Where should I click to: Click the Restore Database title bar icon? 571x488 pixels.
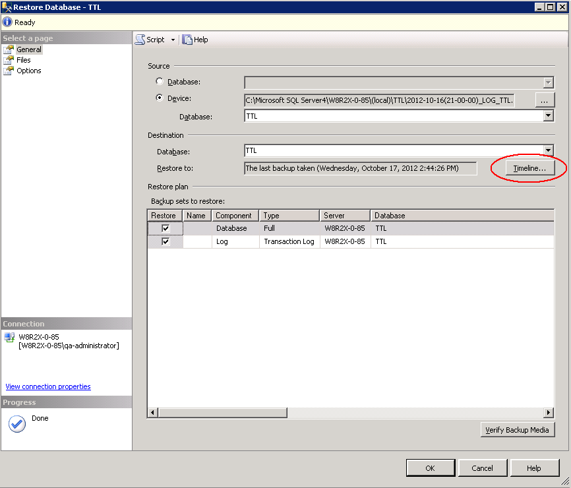[x=7, y=7]
